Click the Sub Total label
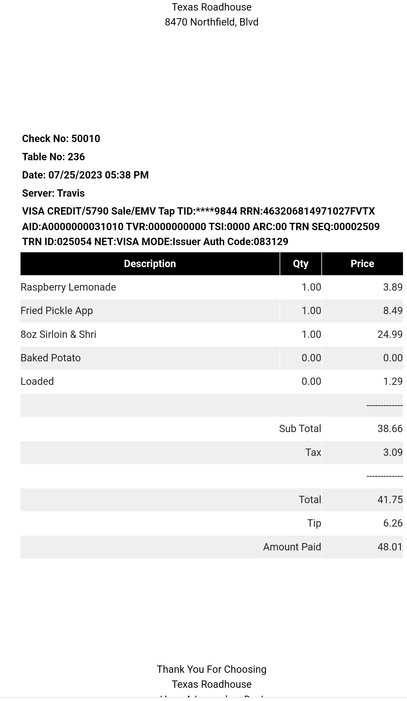The width and height of the screenshot is (407, 701). [300, 429]
